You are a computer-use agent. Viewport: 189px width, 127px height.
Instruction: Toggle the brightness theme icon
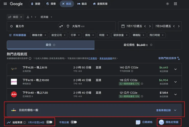tap(168, 4)
